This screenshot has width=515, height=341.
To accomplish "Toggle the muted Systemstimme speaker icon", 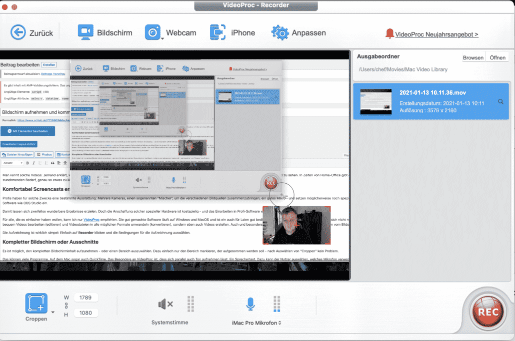I will coord(165,304).
